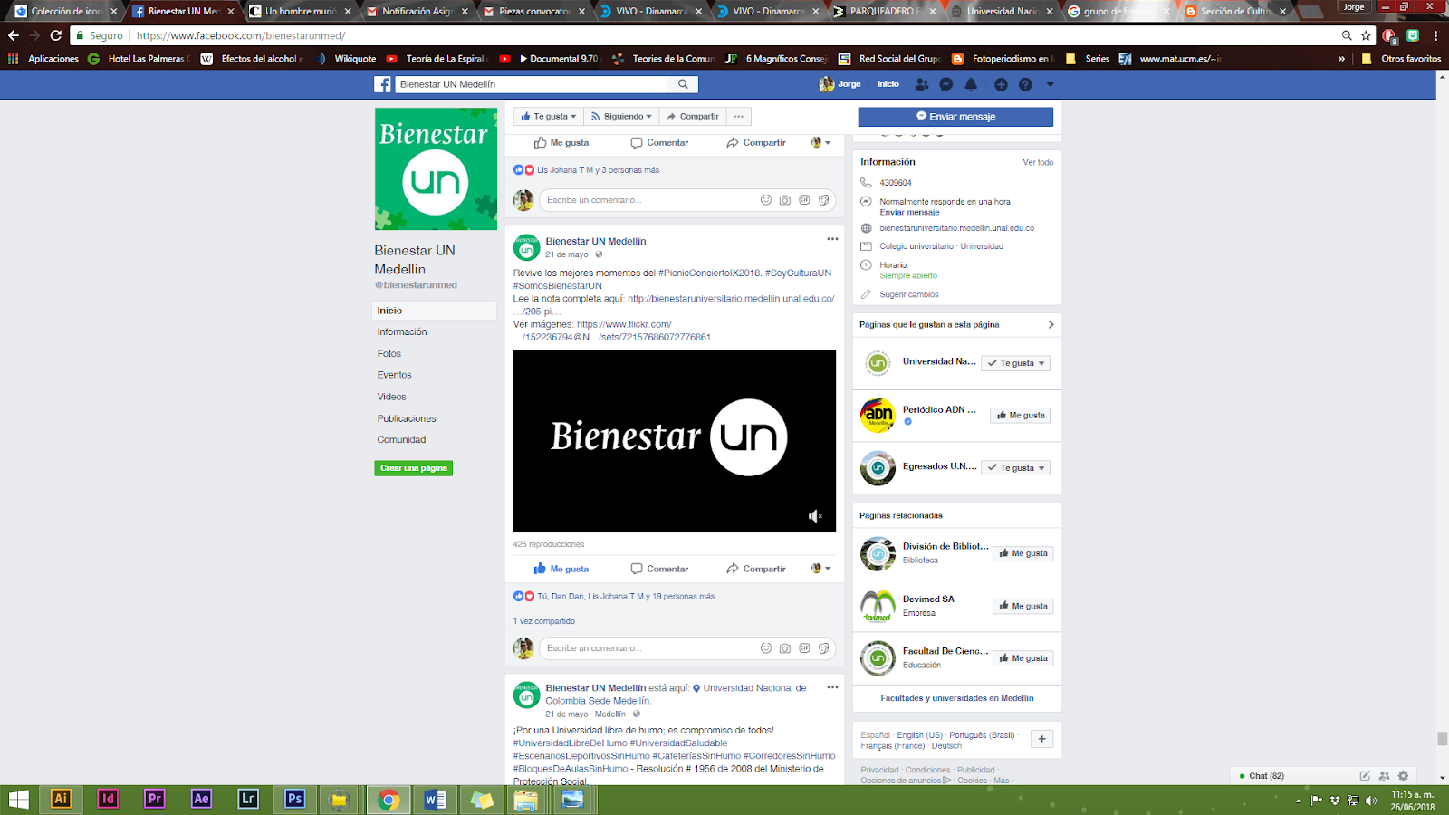Click the Facebook logo in header

tap(383, 84)
